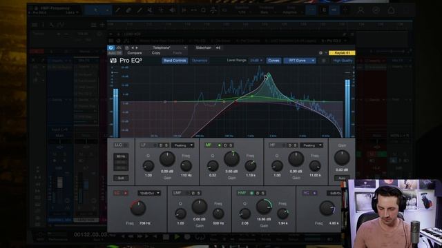Disable the HMF band green indicator
Screen dimensions: 442x248
(251, 193)
